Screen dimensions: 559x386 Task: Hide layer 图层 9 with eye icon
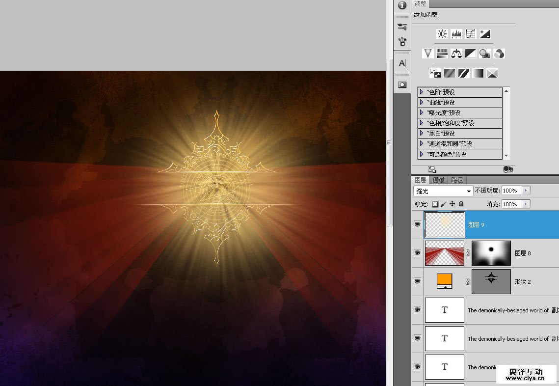pyautogui.click(x=417, y=224)
